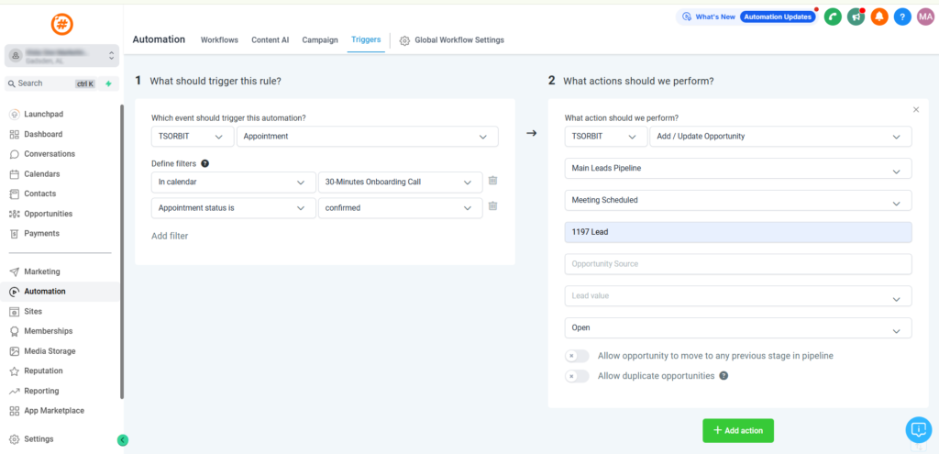Delete the In calendar filter row
This screenshot has width=939, height=454.
(x=492, y=182)
